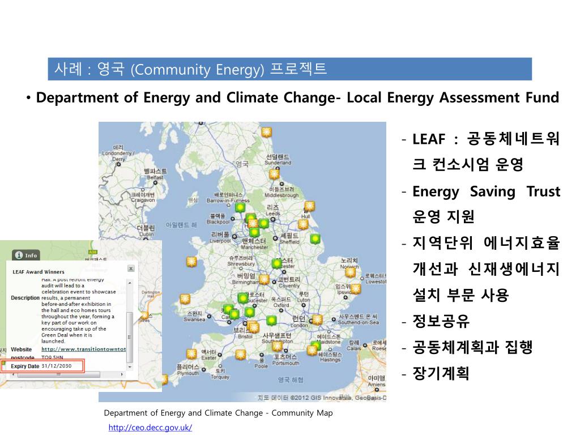Click the green marker left of Leeds

[x=264, y=223]
